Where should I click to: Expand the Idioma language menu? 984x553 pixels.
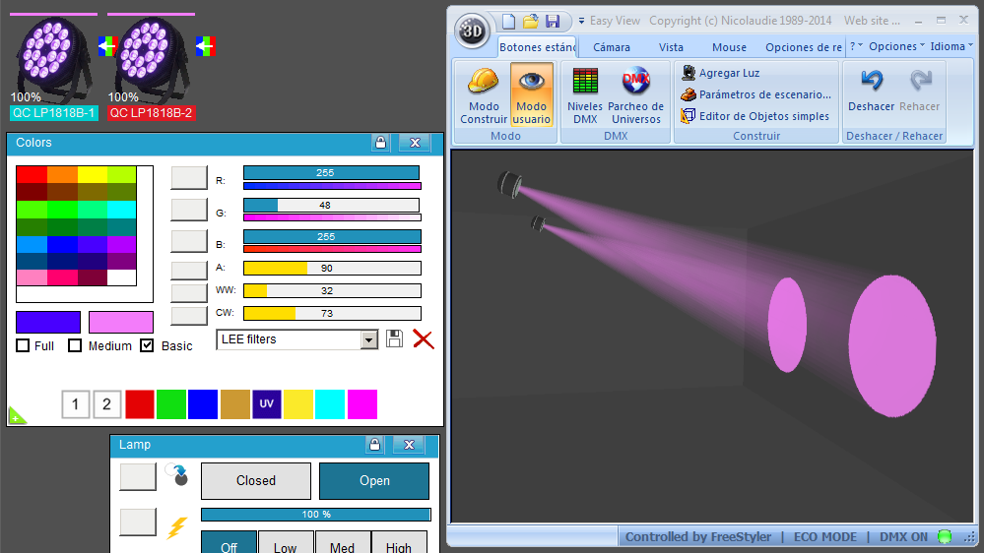pyautogui.click(x=951, y=46)
